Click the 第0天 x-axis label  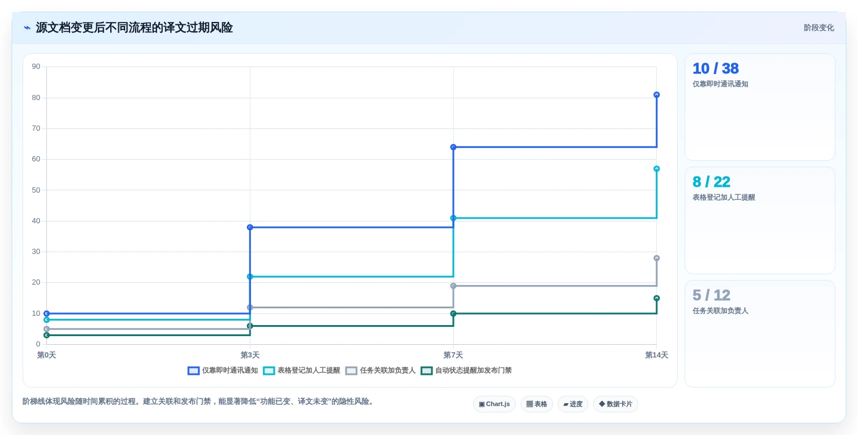tap(46, 355)
